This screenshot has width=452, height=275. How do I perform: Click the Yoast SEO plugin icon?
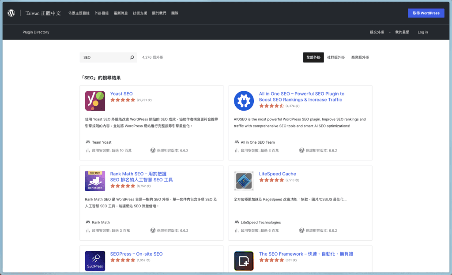point(95,100)
